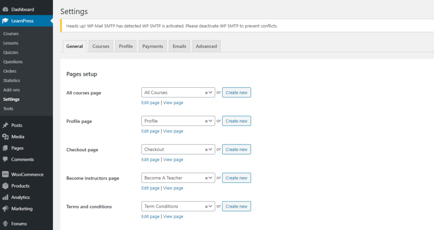Screen dimensions: 434x230
Task: Click the Analytics bar chart icon
Action: coord(6,197)
